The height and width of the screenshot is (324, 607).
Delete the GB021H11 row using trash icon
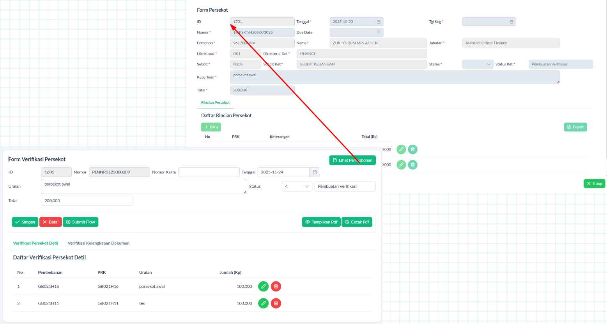pos(276,303)
